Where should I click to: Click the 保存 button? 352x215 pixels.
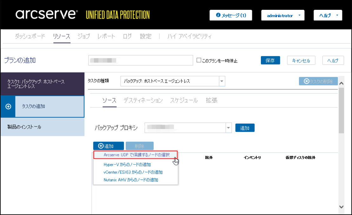[270, 60]
